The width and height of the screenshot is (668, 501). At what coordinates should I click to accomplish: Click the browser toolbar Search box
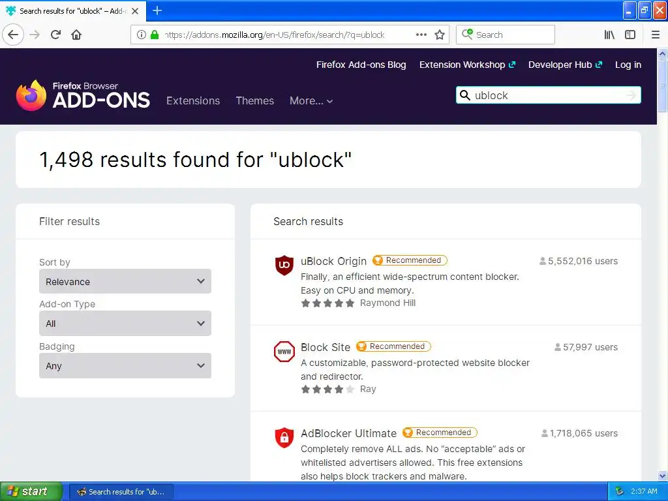[x=506, y=35]
